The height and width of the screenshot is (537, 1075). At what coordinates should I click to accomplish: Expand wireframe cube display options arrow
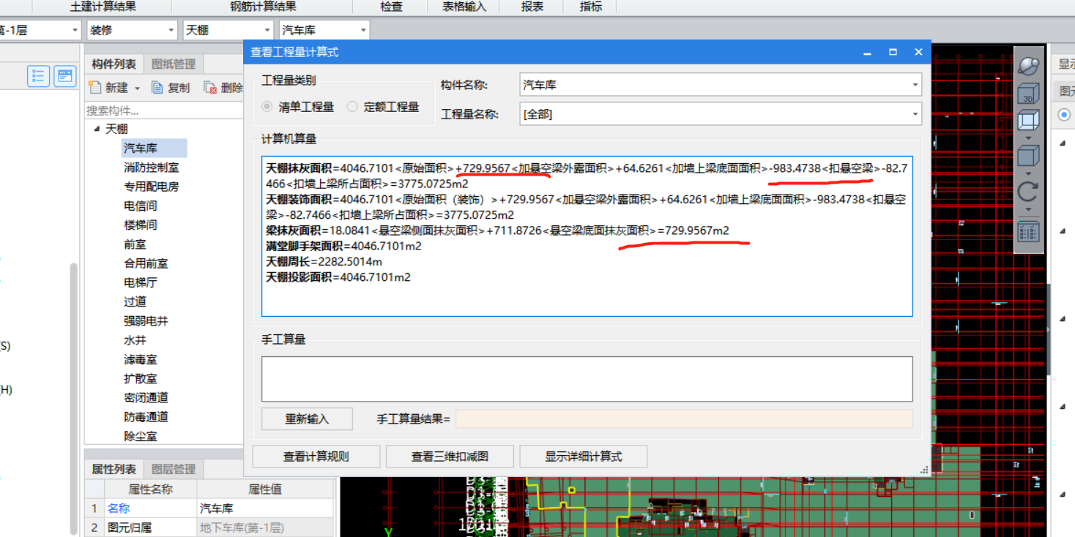point(1028,138)
